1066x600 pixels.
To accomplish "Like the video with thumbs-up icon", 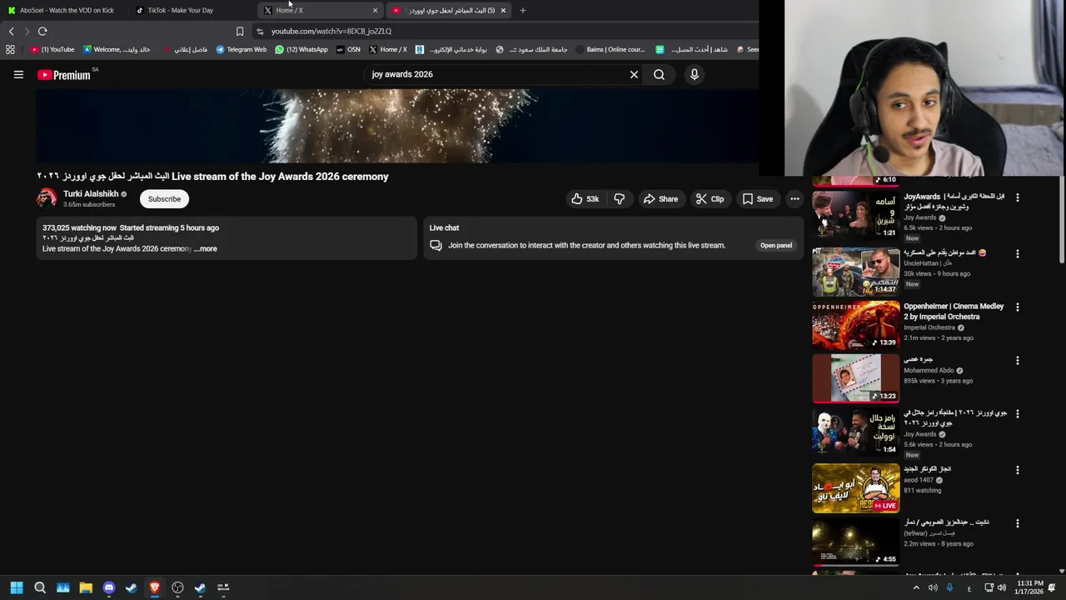I will (585, 199).
